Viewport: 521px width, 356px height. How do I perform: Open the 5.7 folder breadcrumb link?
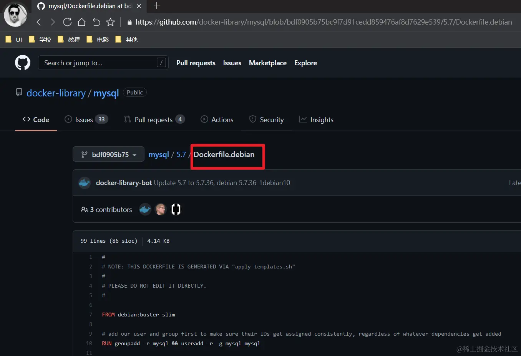[x=181, y=154]
